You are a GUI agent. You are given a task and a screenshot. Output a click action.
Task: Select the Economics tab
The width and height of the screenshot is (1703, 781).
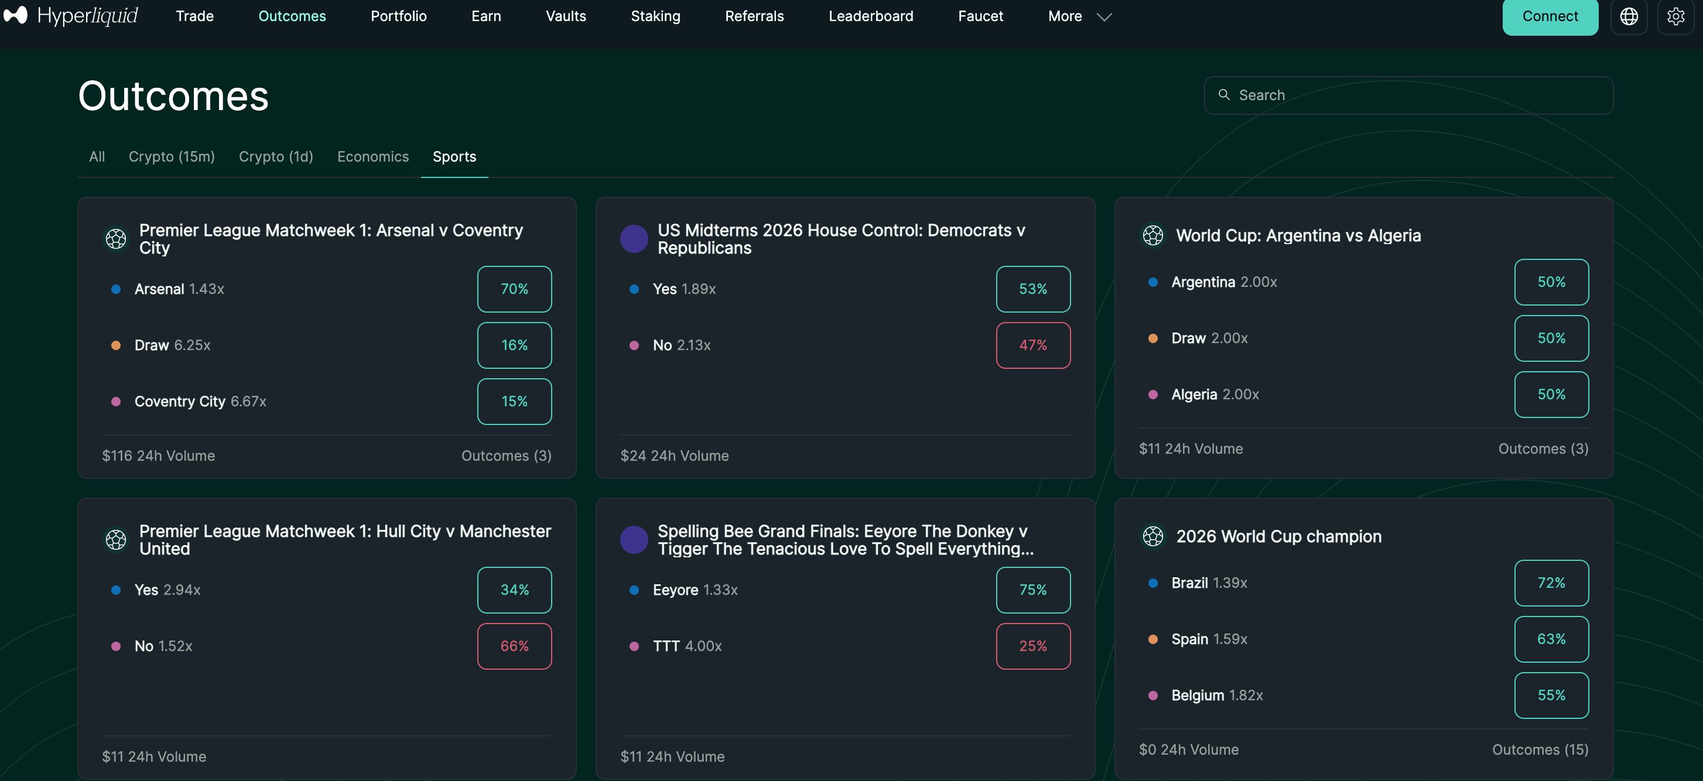(373, 156)
